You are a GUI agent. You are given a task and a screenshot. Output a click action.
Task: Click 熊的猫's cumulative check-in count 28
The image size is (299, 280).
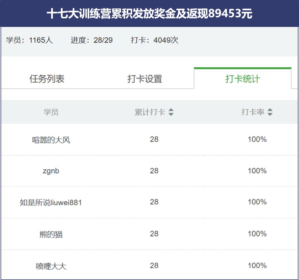154,234
